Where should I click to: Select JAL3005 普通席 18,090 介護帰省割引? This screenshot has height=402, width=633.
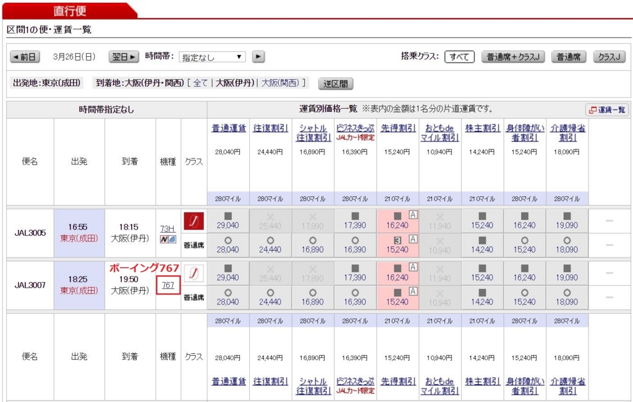pyautogui.click(x=567, y=245)
